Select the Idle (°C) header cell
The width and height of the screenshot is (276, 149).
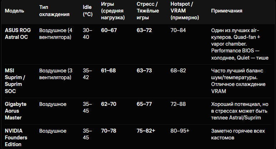88,11
